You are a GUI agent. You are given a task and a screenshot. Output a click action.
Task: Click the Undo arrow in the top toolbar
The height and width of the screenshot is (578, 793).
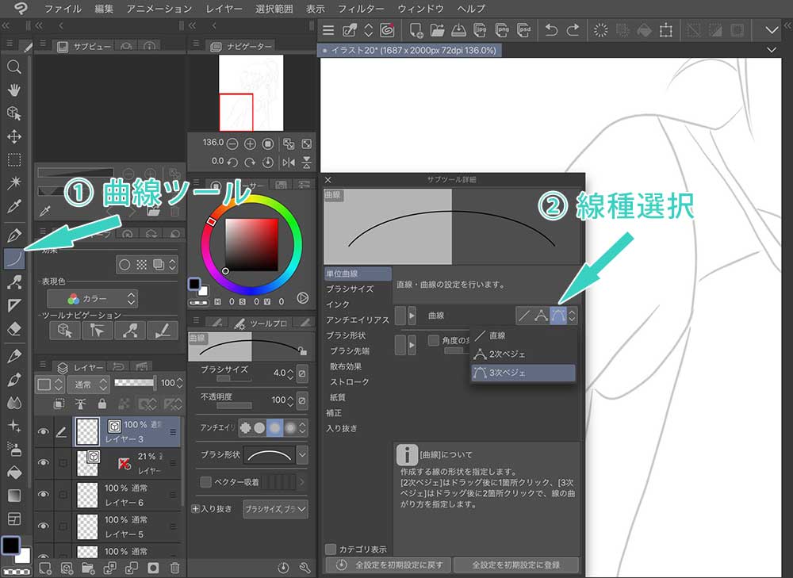(x=553, y=30)
